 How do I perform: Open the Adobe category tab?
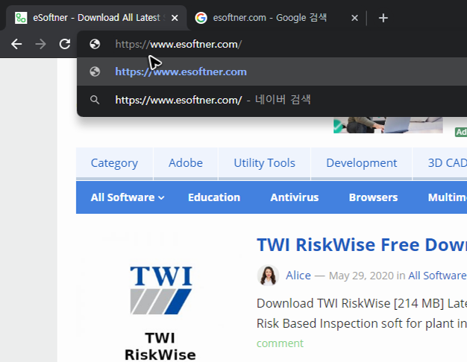point(186,163)
